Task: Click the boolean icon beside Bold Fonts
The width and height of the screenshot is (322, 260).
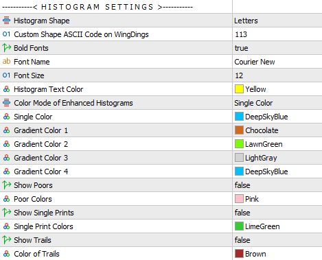Action: pyautogui.click(x=6, y=48)
